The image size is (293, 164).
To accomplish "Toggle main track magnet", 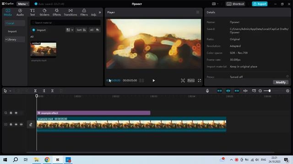I will (220, 91).
